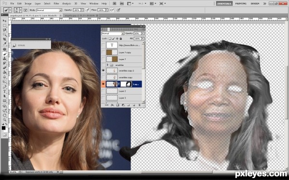Select the Brush tool in toolbox
The height and width of the screenshot is (180, 289).
click(4, 54)
